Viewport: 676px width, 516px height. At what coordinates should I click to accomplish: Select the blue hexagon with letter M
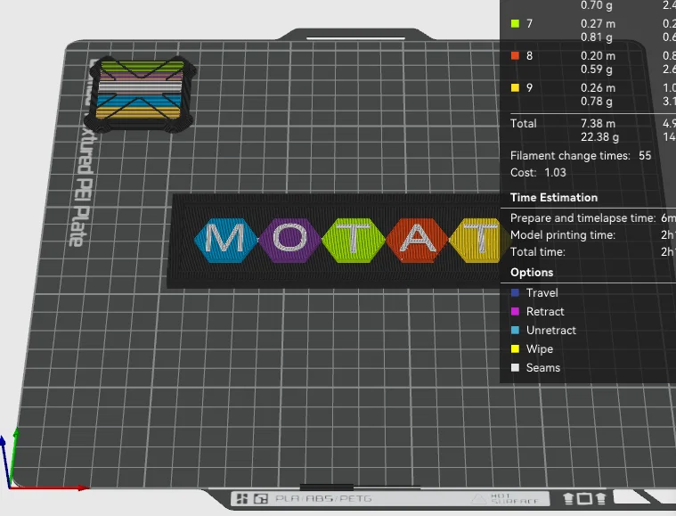click(225, 240)
